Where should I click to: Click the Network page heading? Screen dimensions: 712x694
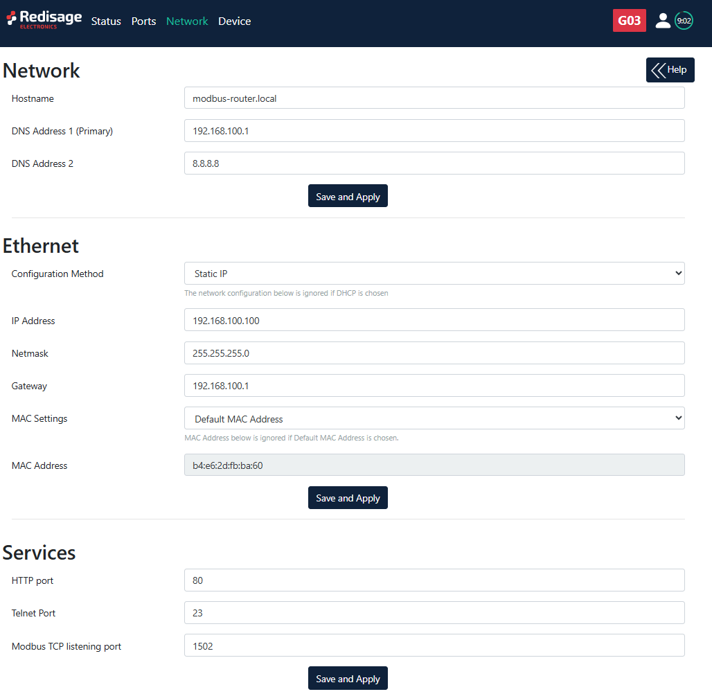42,71
